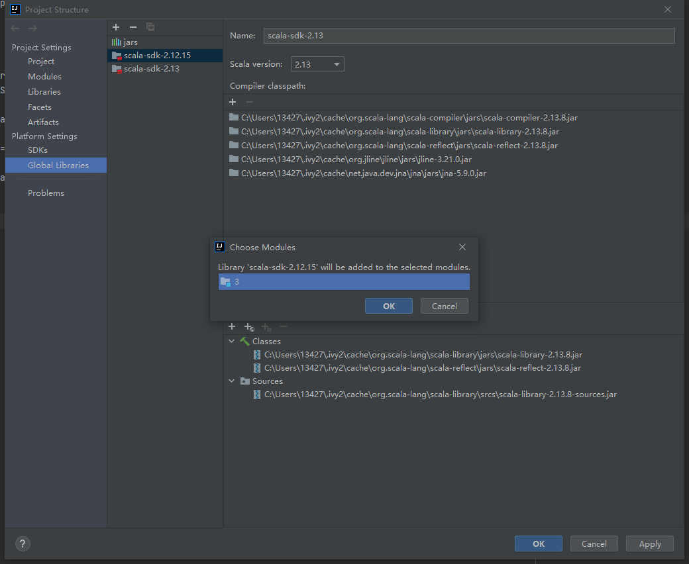Click the jars library icon
The height and width of the screenshot is (564, 689).
point(117,42)
